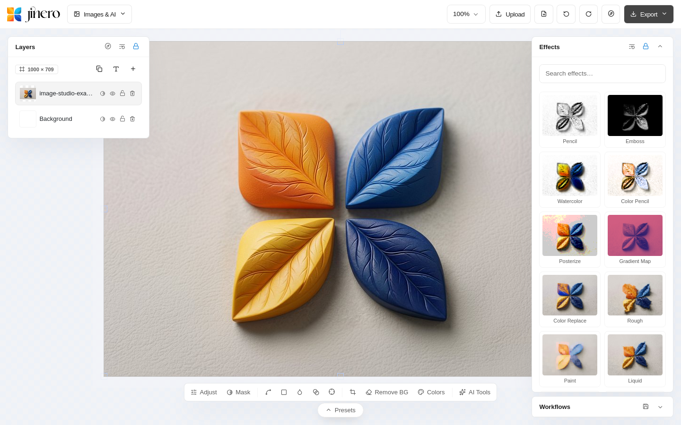
Task: Click the save icon in Workflows panel
Action: coord(646,407)
